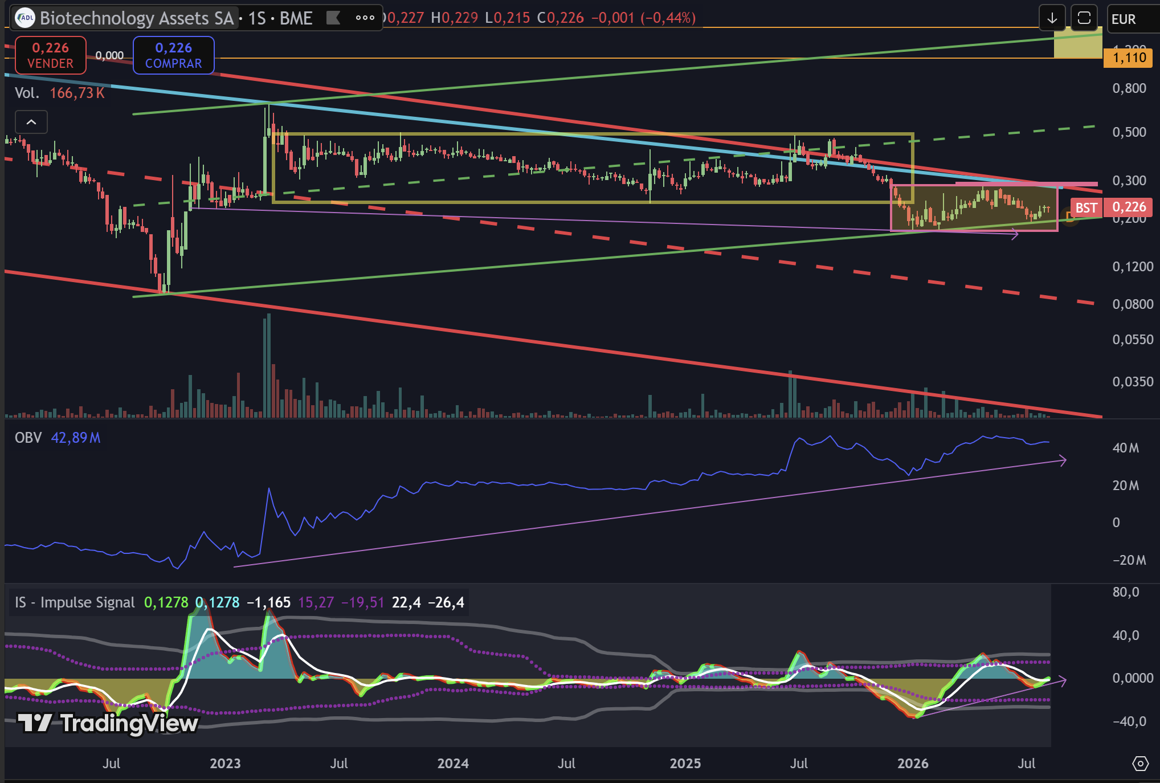This screenshot has height=783, width=1160.
Task: Click the 0,500 price axis label
Action: click(x=1129, y=132)
